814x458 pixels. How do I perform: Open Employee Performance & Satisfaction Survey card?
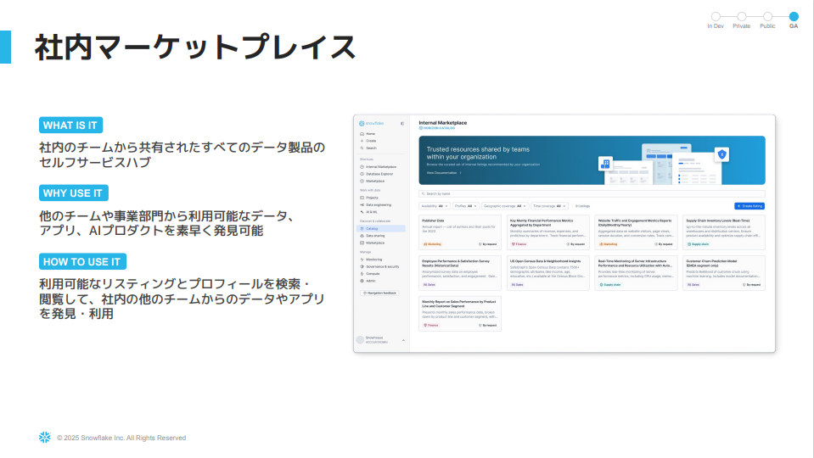tap(460, 273)
